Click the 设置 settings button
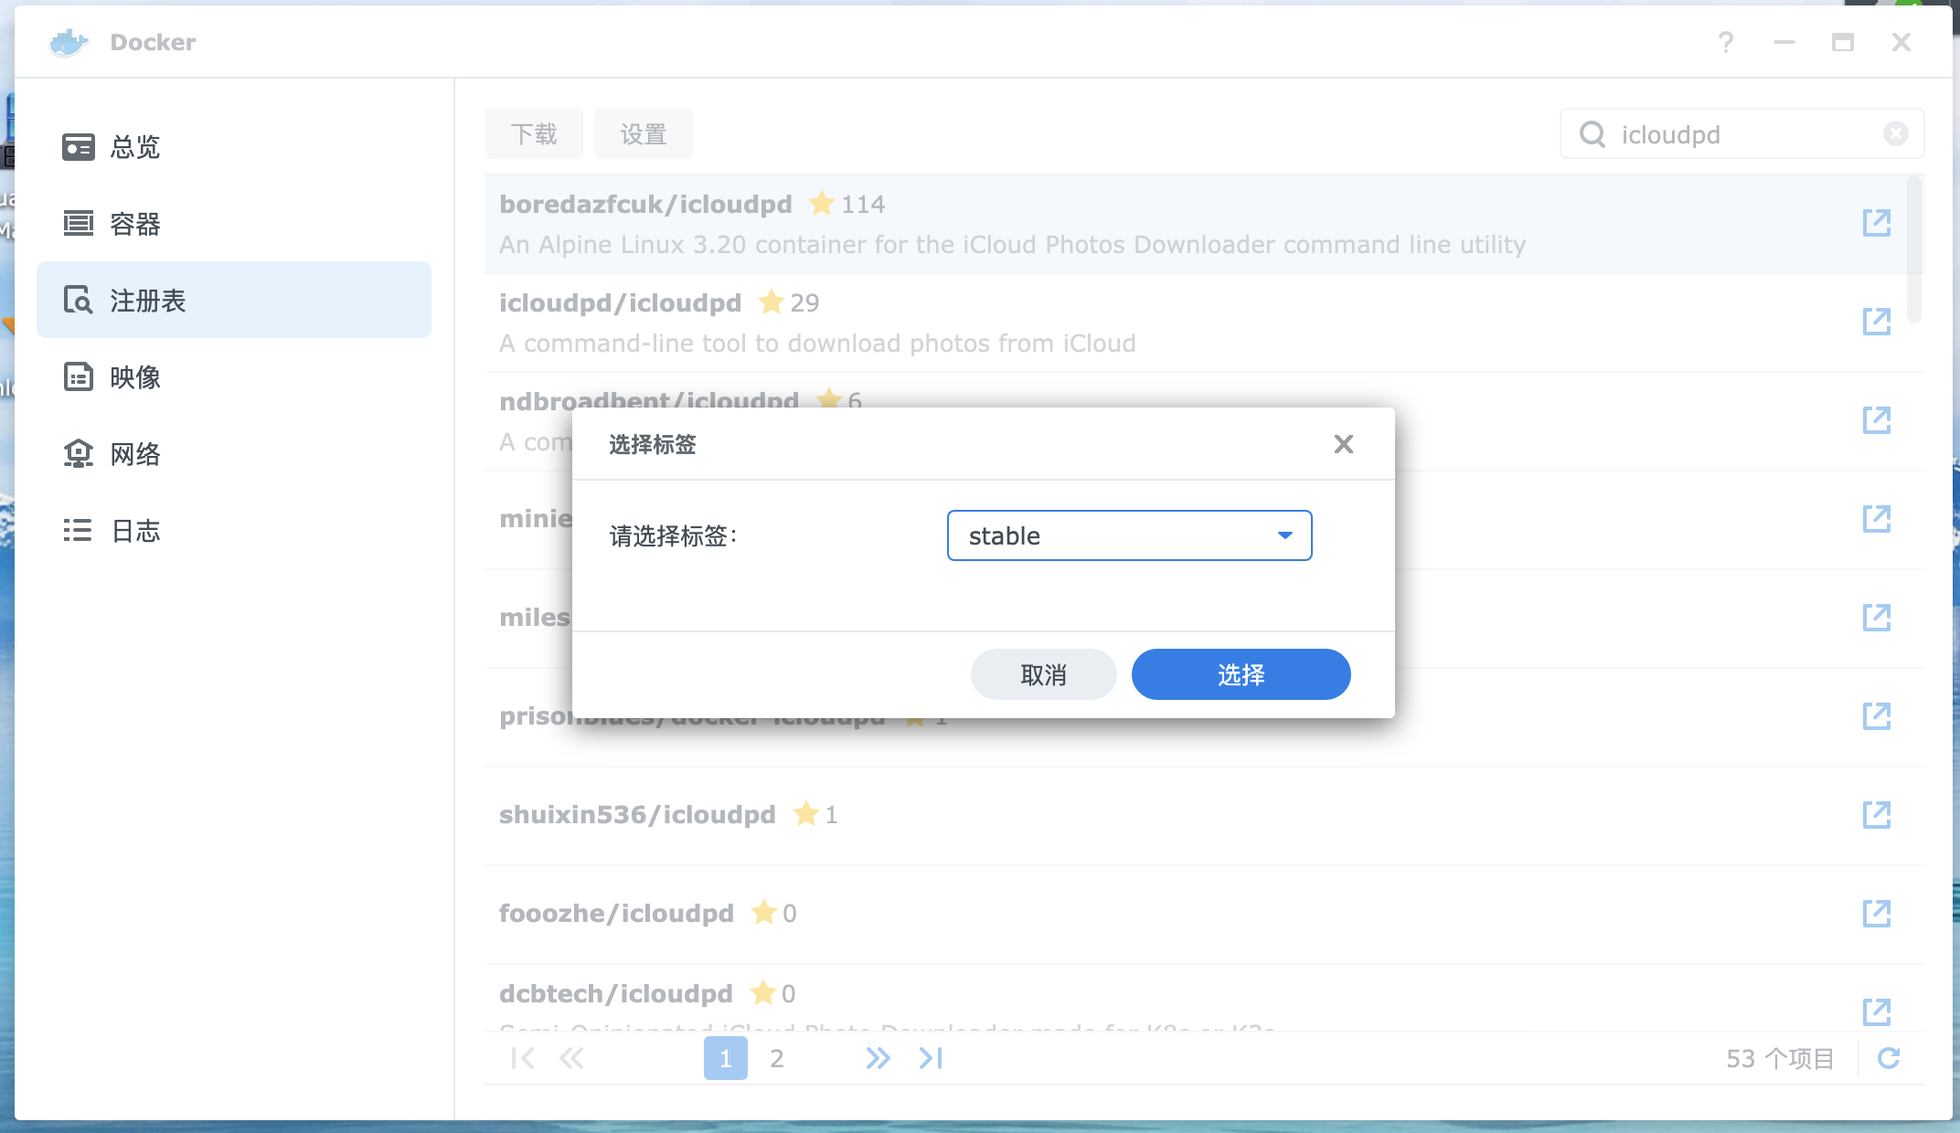This screenshot has width=1960, height=1133. click(644, 134)
